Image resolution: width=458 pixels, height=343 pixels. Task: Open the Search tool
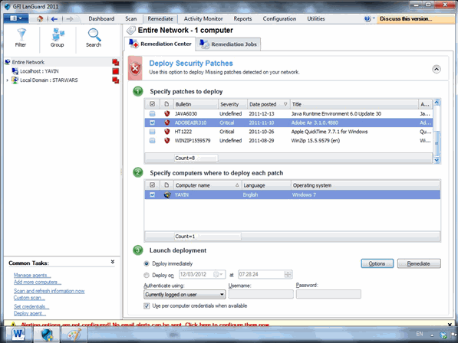94,38
